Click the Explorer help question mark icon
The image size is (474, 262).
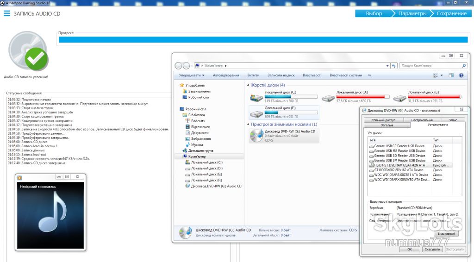[462, 75]
